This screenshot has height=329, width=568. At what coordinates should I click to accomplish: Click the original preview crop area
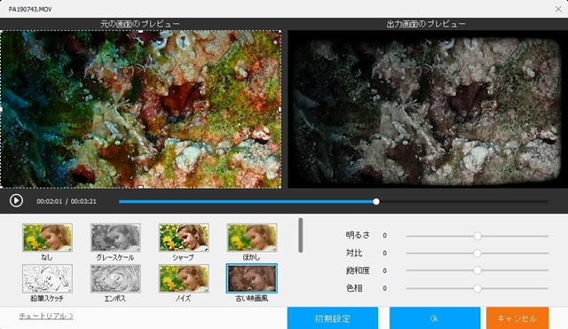[140, 109]
